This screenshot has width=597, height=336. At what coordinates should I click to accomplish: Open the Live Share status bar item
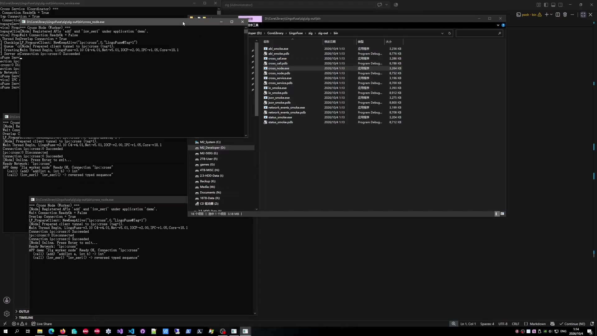[42, 324]
